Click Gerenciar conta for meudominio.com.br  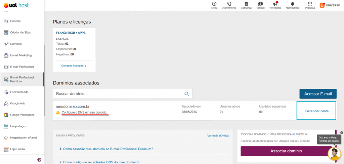[316, 111]
